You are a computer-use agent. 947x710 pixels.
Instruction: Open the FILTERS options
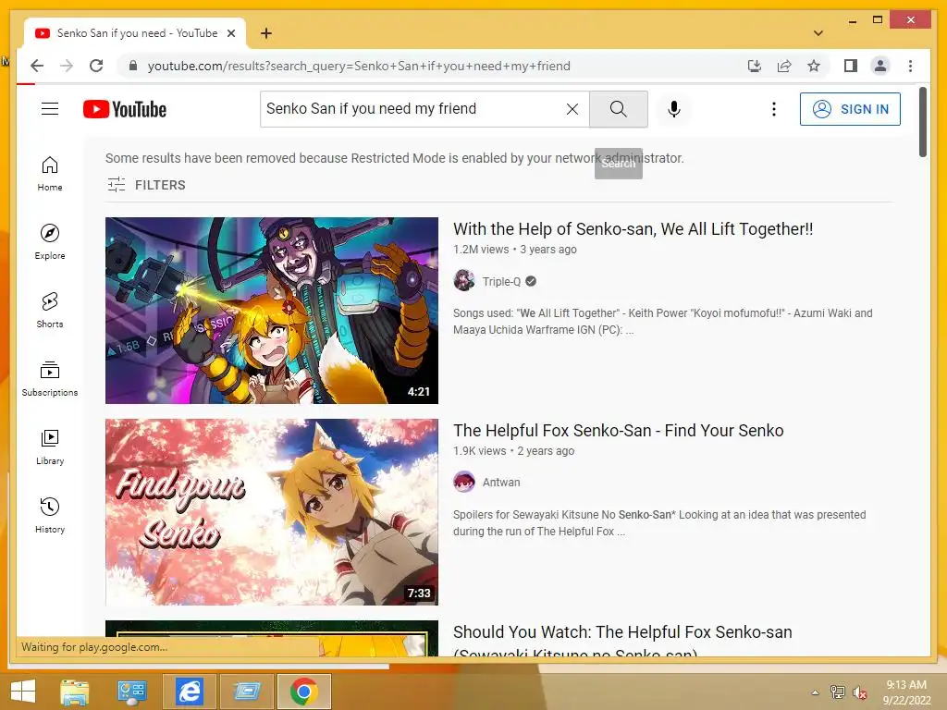[x=146, y=185]
